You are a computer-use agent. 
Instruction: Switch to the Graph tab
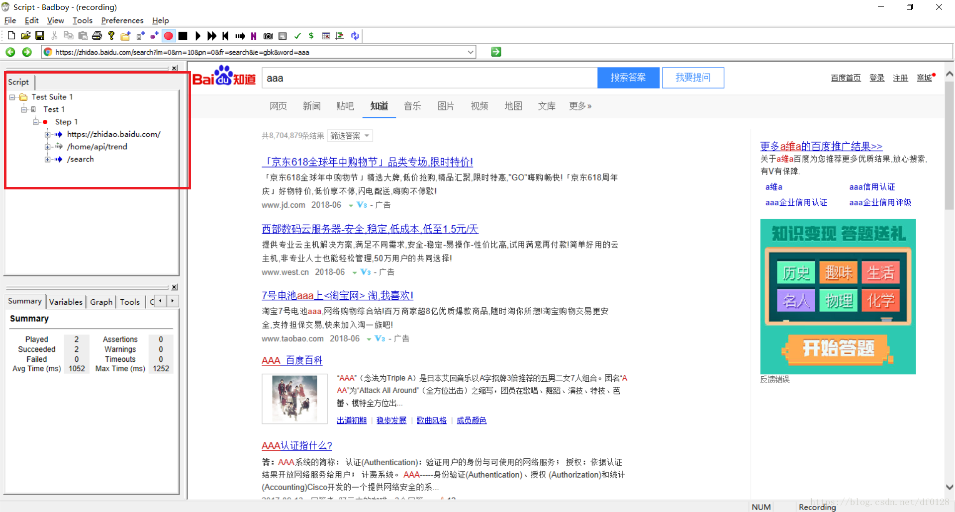(101, 302)
